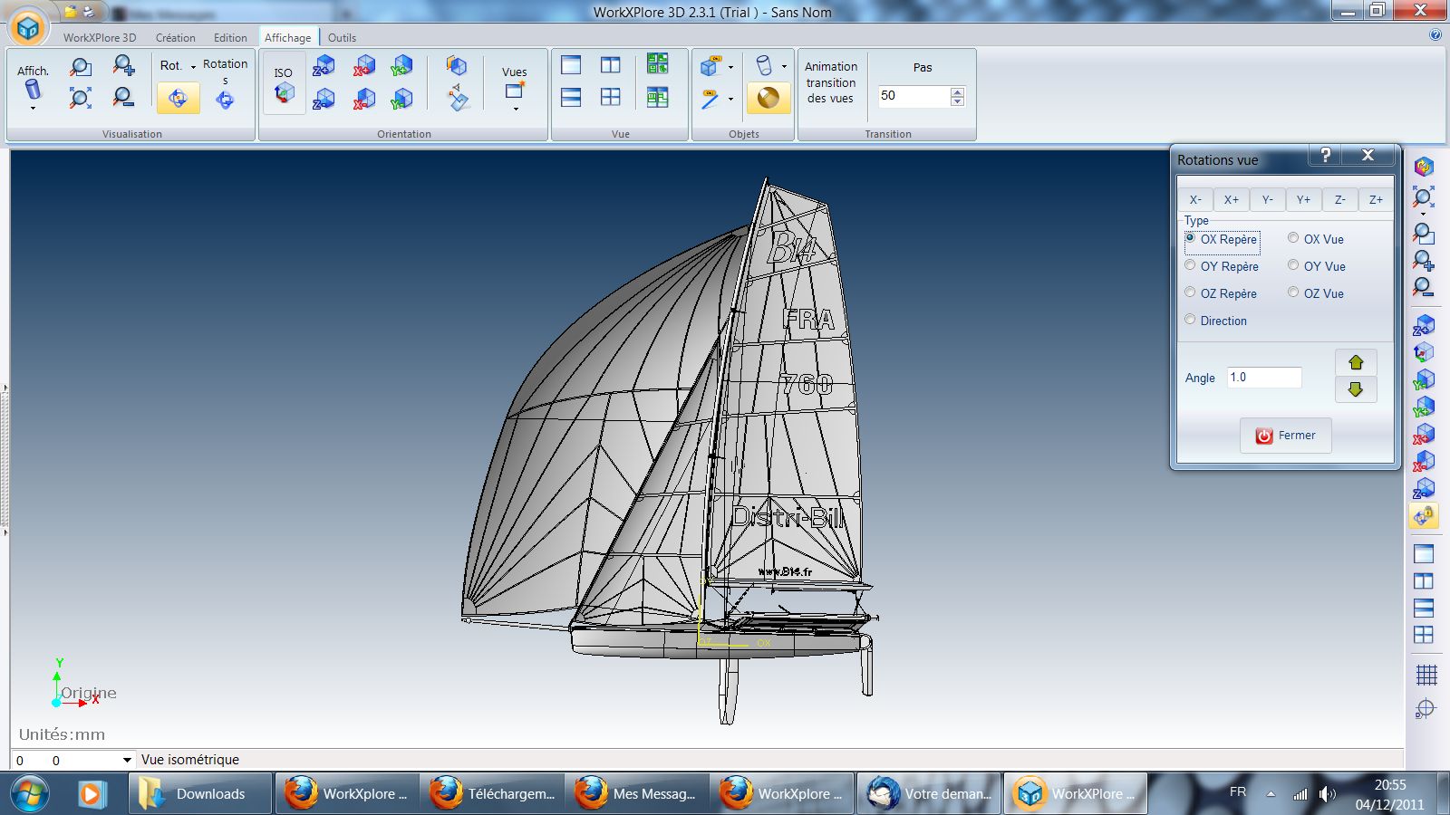This screenshot has width=1450, height=815.
Task: Click the Y- cube in the right sidebar
Action: pyautogui.click(x=1424, y=379)
